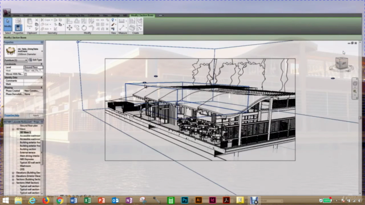This screenshot has height=205, width=365.
Task: Toggle the Moves With Nearby checkbox
Action: (26, 74)
